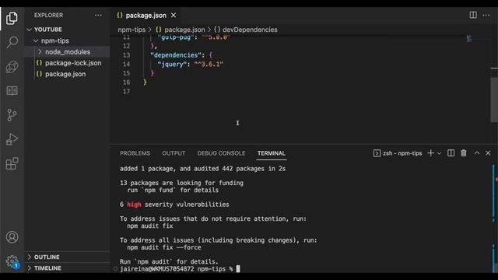
Task: Open the Accounts menu icon
Action: click(x=12, y=237)
